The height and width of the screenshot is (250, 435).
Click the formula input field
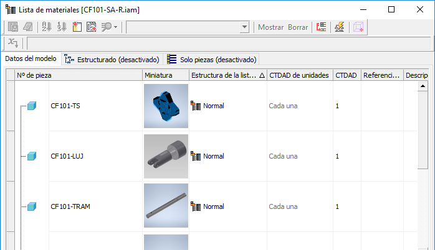click(x=229, y=43)
